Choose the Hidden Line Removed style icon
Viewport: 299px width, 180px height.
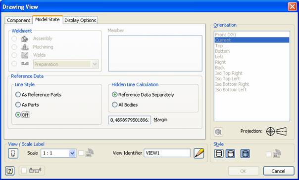tap(230, 153)
